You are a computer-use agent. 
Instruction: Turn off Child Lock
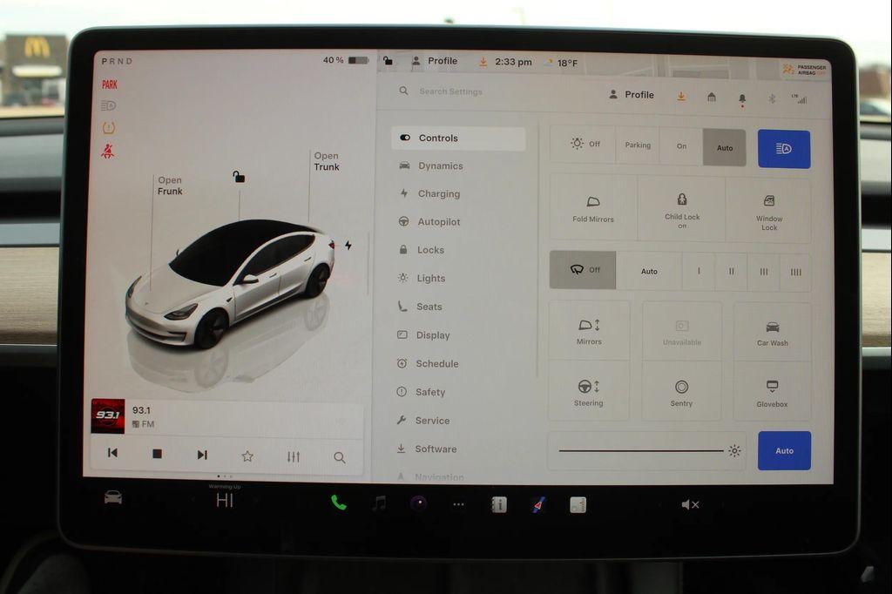(x=682, y=211)
